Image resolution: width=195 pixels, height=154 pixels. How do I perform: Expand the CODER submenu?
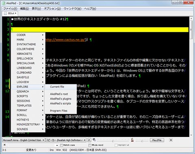click(x=28, y=35)
